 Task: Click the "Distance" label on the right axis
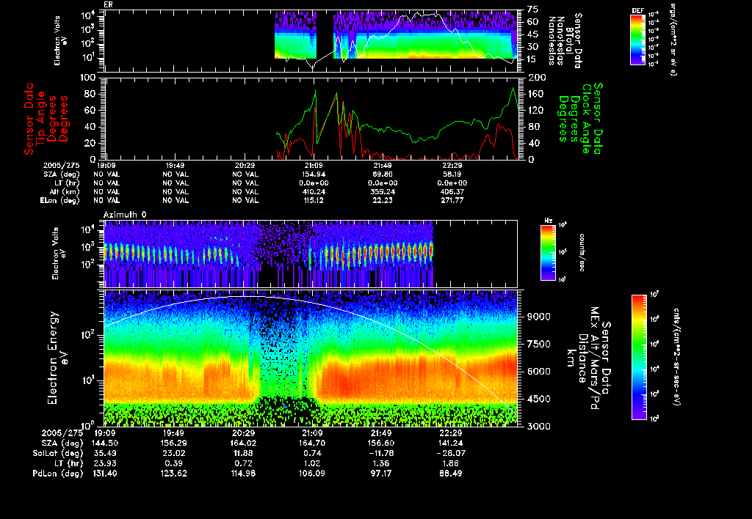click(582, 358)
